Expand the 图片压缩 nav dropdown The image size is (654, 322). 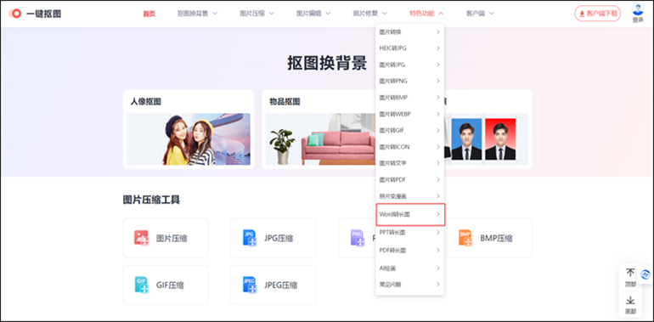pyautogui.click(x=257, y=14)
